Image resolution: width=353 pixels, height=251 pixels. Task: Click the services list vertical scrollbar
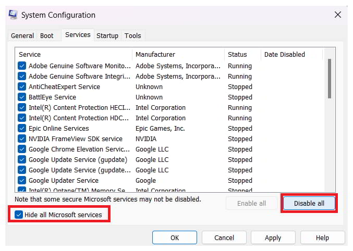pos(329,78)
